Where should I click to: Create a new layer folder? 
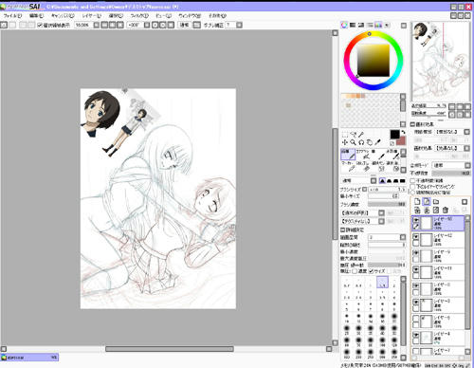pos(436,201)
